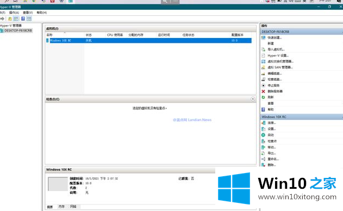Click the Rename (重命名) VM icon
Screen dimensions: 343x211
(264, 159)
